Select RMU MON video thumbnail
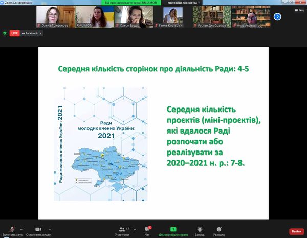 [x=94, y=16]
